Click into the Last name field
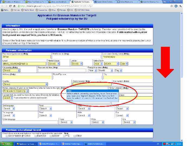Screen dimensions: 195x146 point(128,57)
